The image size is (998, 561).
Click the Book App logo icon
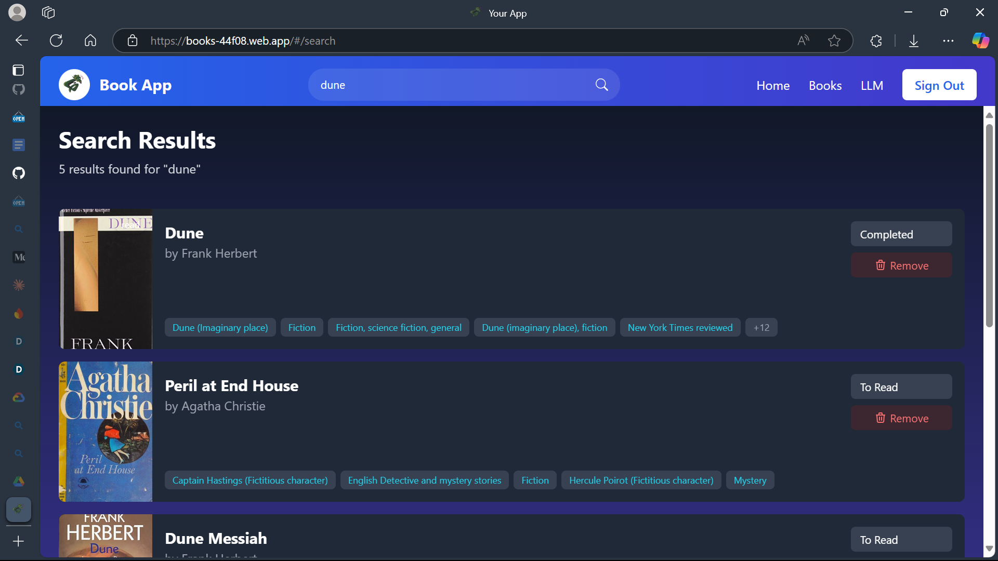[74, 85]
